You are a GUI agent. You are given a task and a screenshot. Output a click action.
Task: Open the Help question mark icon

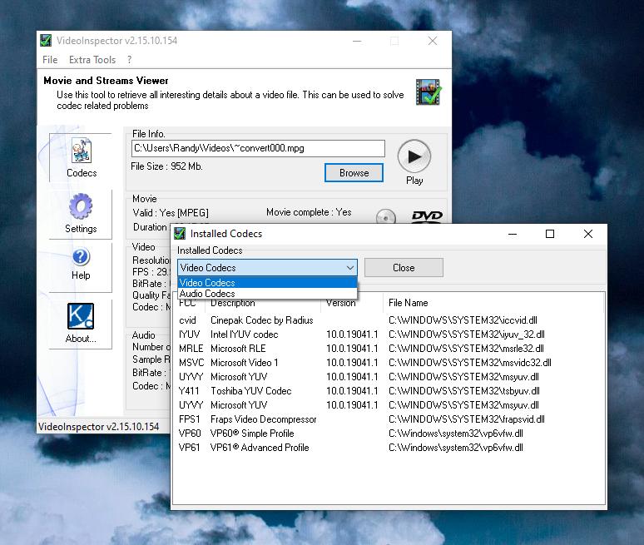click(81, 257)
